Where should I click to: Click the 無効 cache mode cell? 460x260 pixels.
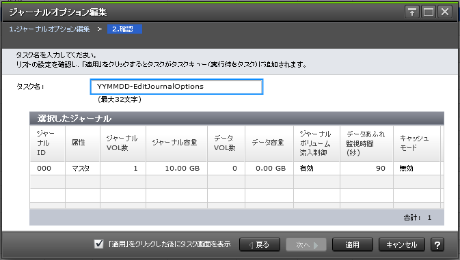point(417,169)
